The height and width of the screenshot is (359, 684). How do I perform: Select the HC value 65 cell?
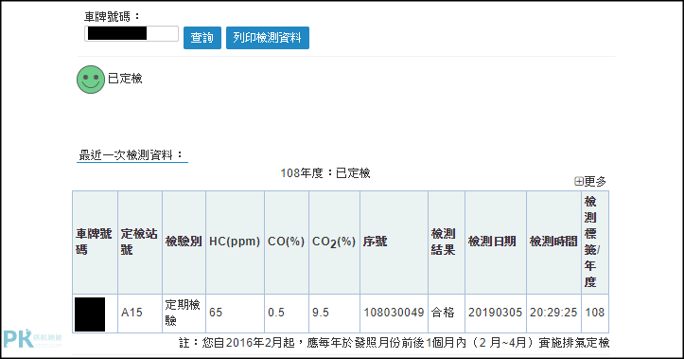pyautogui.click(x=236, y=314)
